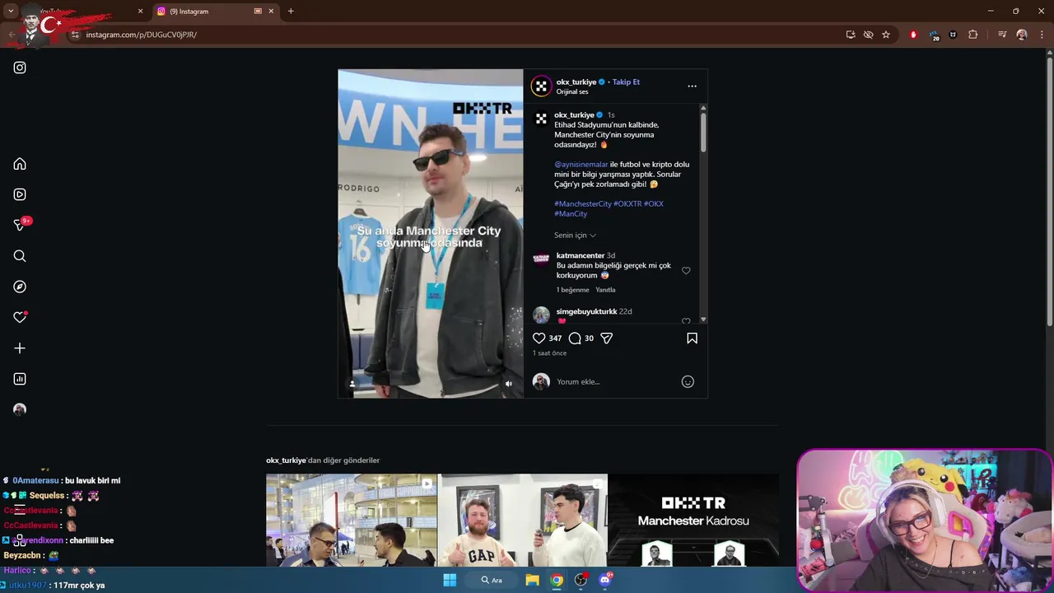
Task: Open Search in Instagram sidebar
Action: tap(20, 256)
